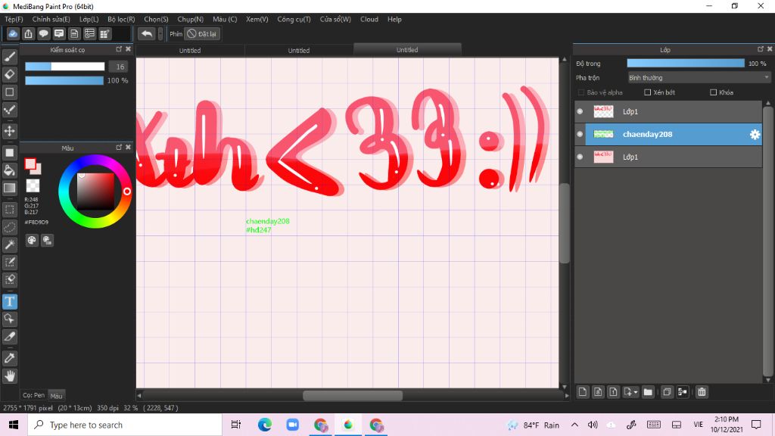Select the Magic Wand tool
This screenshot has height=436, width=775.
pyautogui.click(x=9, y=244)
